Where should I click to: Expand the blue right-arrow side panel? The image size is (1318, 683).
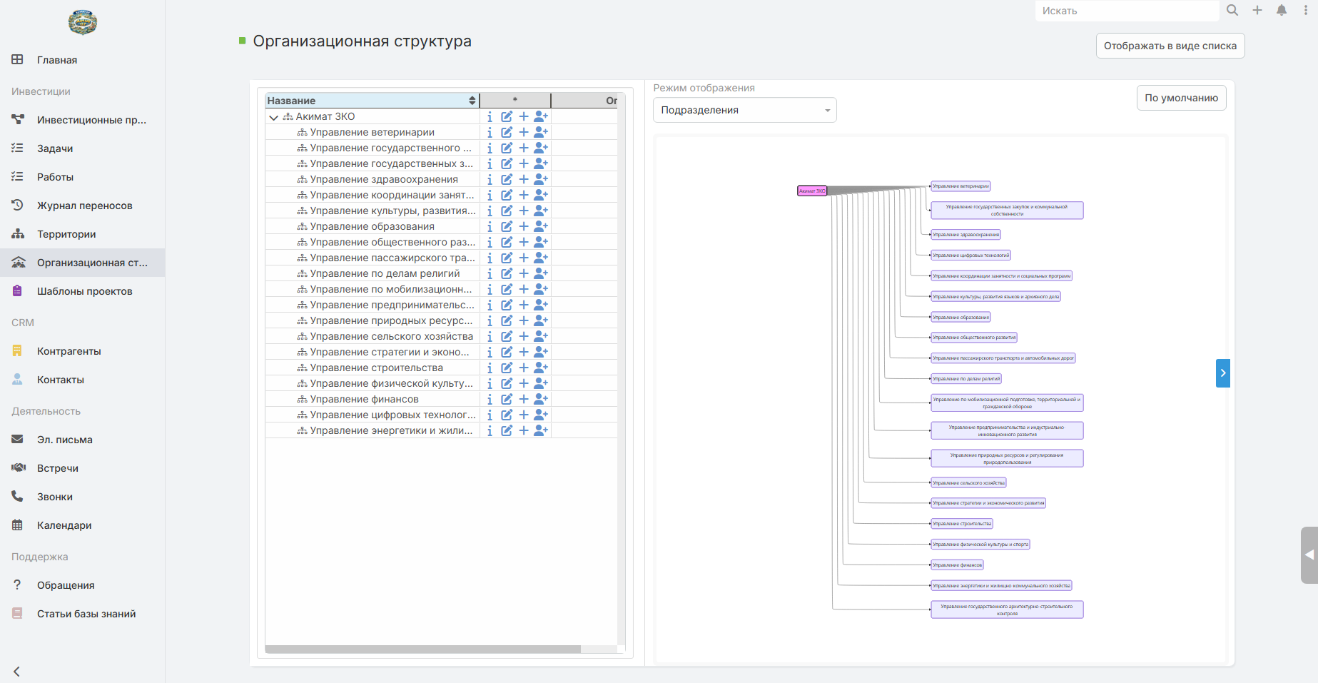click(1223, 373)
